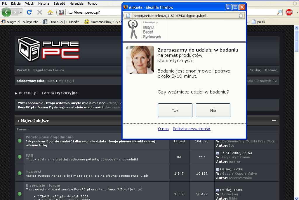Open the 0 nowych PW messages link

267,81
